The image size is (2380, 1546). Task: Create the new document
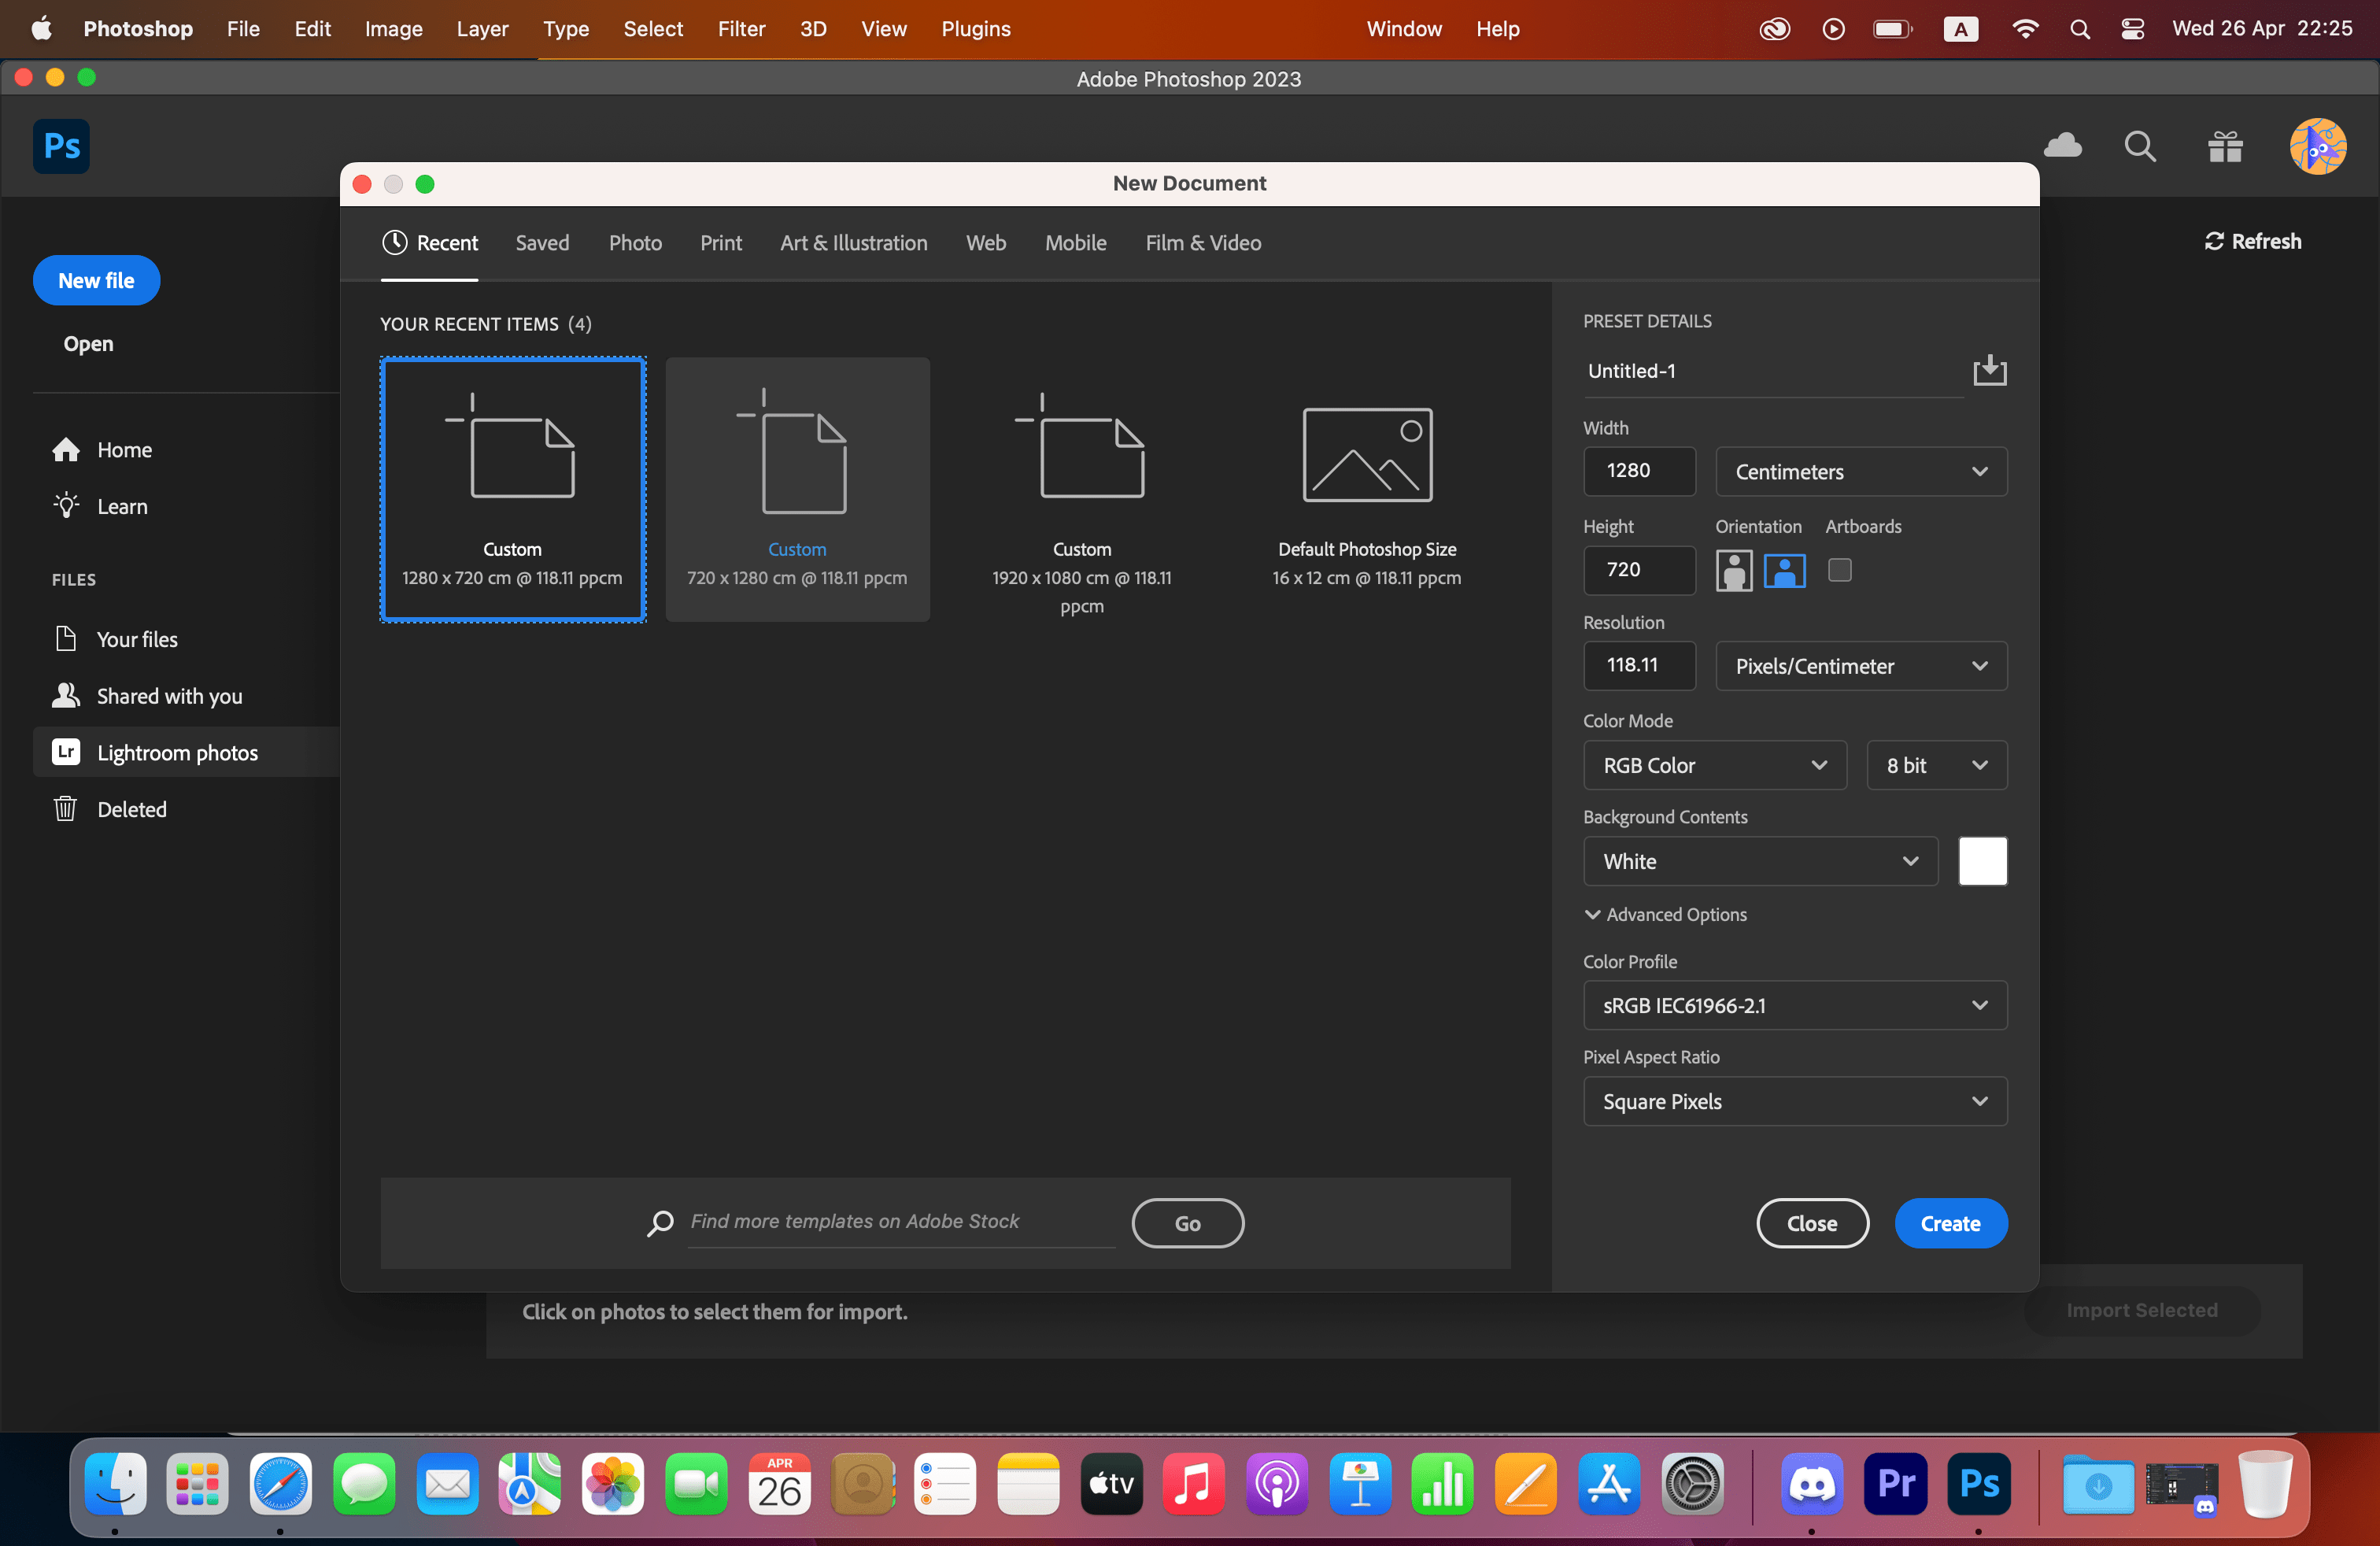1950,1223
